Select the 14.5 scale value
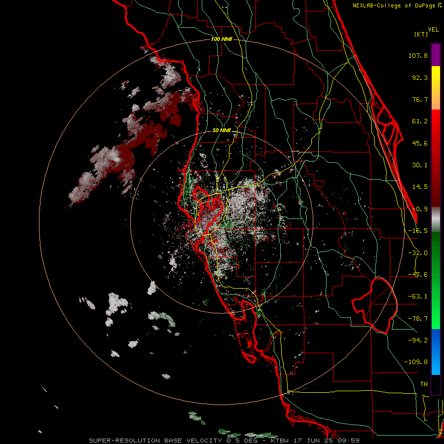 coord(420,187)
